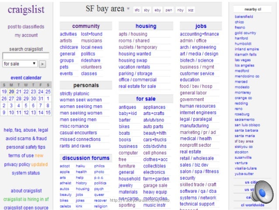
Task: Select the 'eby' subarea tab
Action: click(x=158, y=10)
